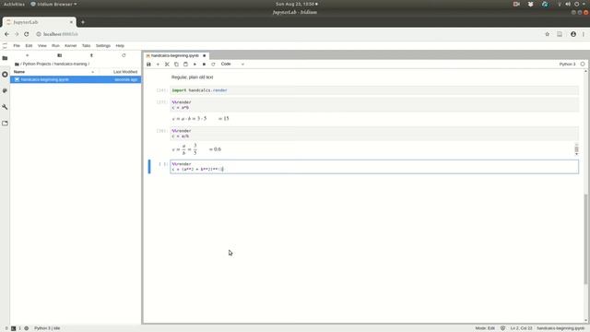Screen dimensions: 590x332
Task: Open the browser three-dot menu
Action: (584, 34)
